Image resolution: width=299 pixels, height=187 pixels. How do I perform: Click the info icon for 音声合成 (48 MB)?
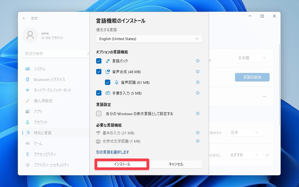point(198,72)
